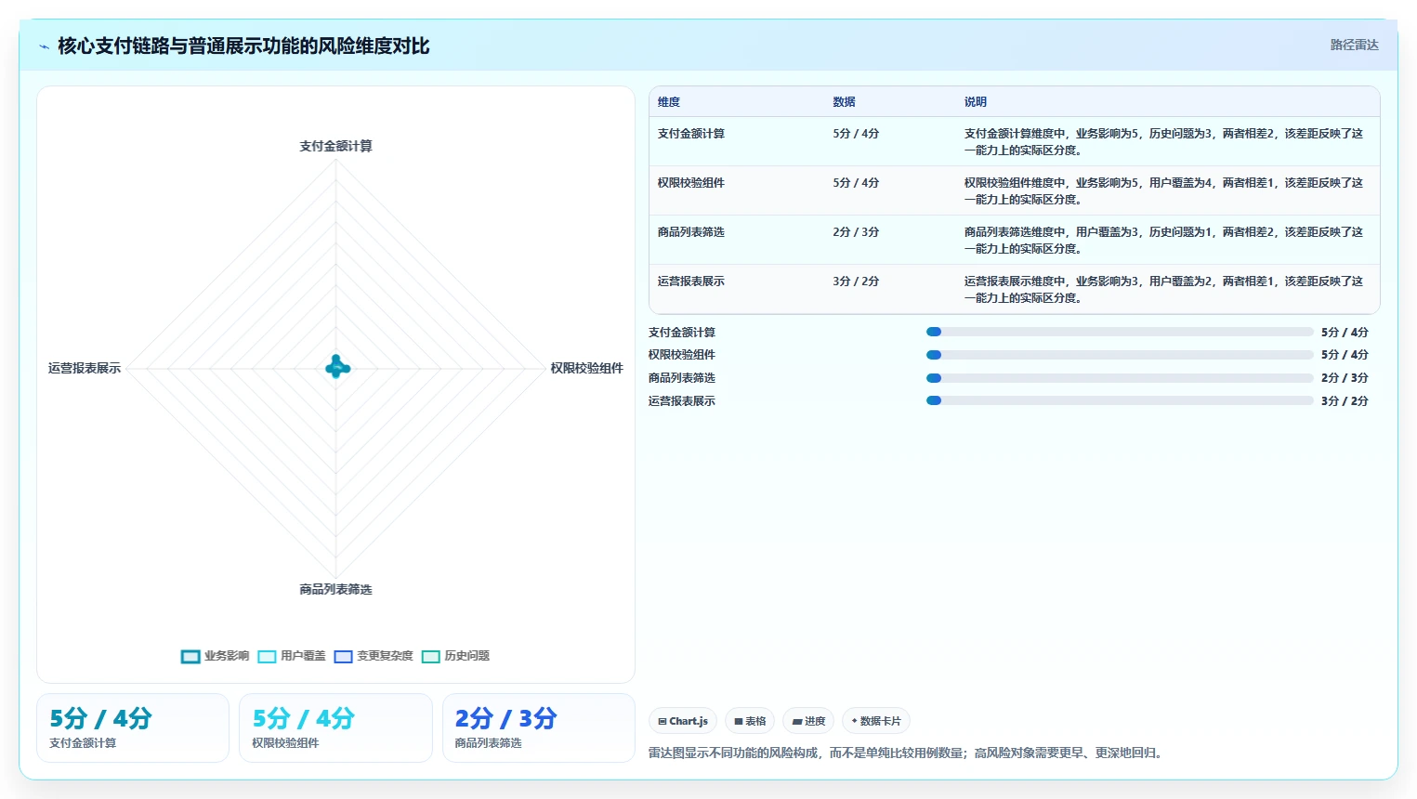Click the 权限校验组件 progress bar

pos(1120,355)
